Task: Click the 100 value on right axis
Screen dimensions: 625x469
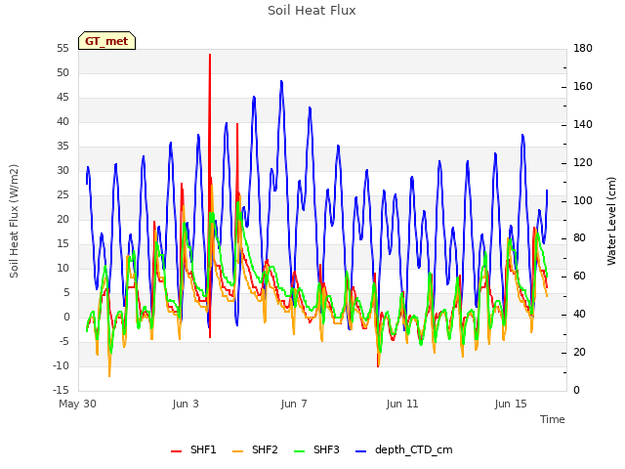Action: [583, 200]
